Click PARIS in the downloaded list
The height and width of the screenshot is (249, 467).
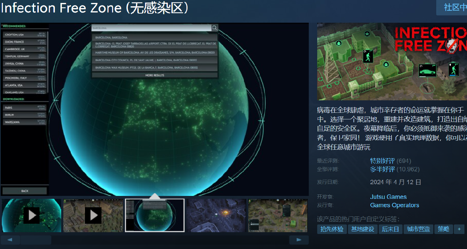click(25, 108)
